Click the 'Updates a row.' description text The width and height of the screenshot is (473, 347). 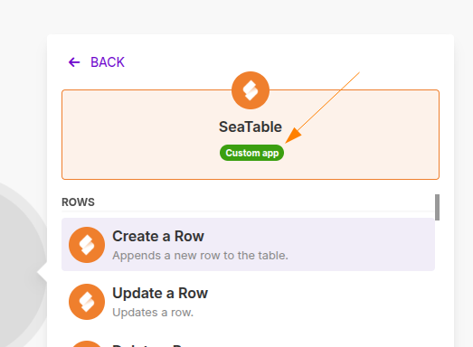(153, 313)
